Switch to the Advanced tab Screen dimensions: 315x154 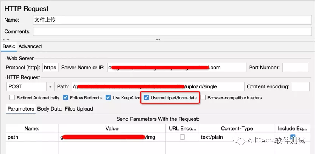(30, 46)
